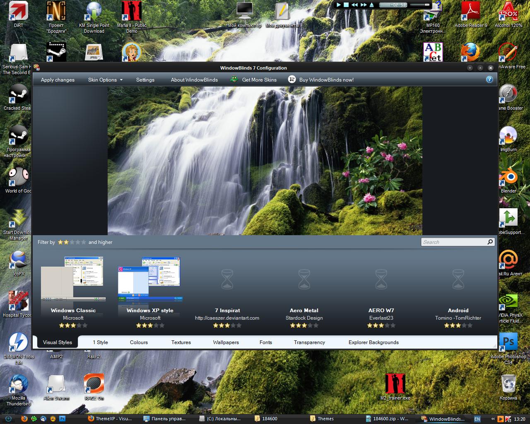Image resolution: width=530 pixels, height=424 pixels.
Task: Click the play button in the media player widget
Action: tap(338, 5)
